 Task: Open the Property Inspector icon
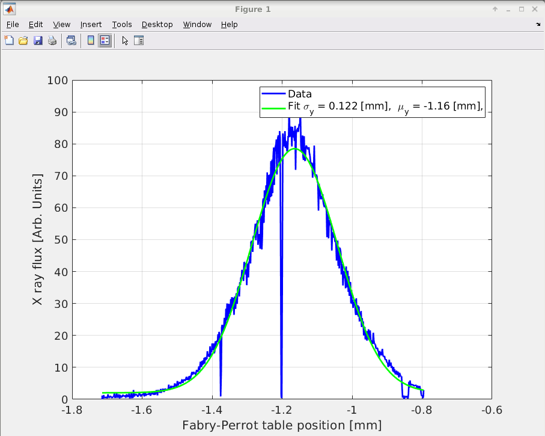point(139,41)
